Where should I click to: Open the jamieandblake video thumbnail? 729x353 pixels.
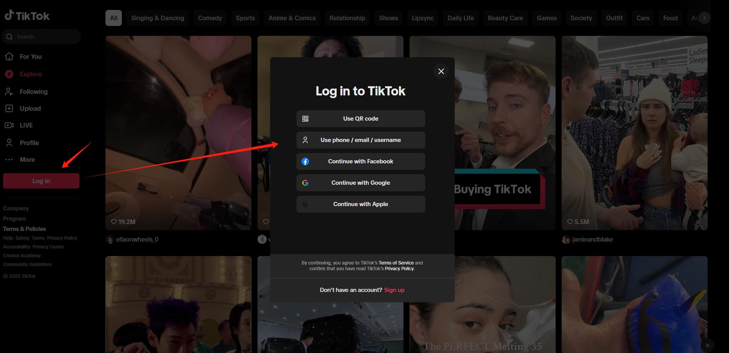point(634,133)
